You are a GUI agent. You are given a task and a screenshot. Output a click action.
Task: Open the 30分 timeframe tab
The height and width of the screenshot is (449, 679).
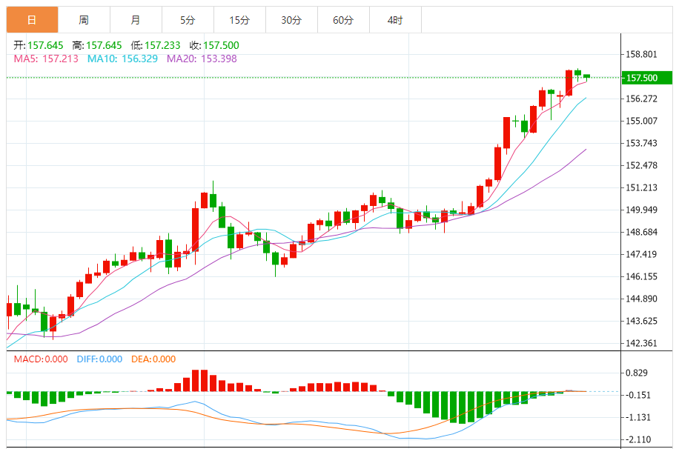coord(291,20)
